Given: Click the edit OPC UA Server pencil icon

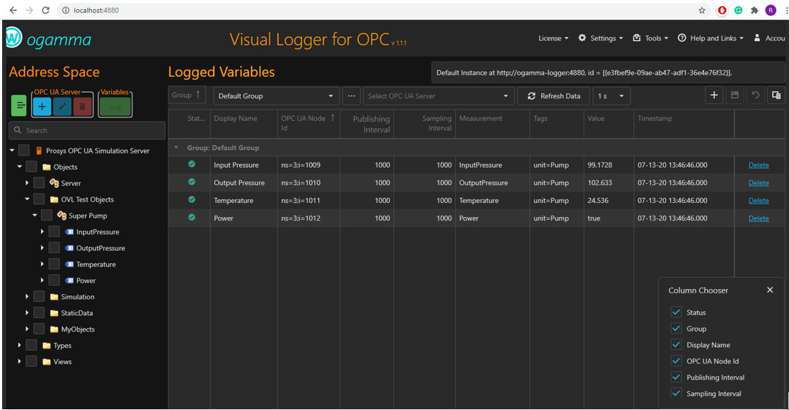Looking at the screenshot, I should click(x=62, y=106).
